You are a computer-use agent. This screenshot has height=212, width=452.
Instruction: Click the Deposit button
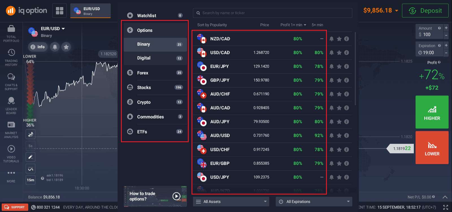coord(425,11)
